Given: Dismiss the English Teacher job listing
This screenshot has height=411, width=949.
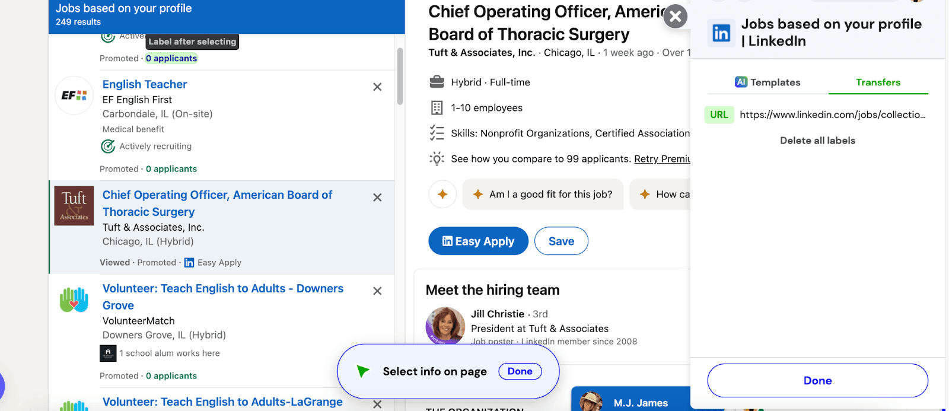Looking at the screenshot, I should pos(377,87).
